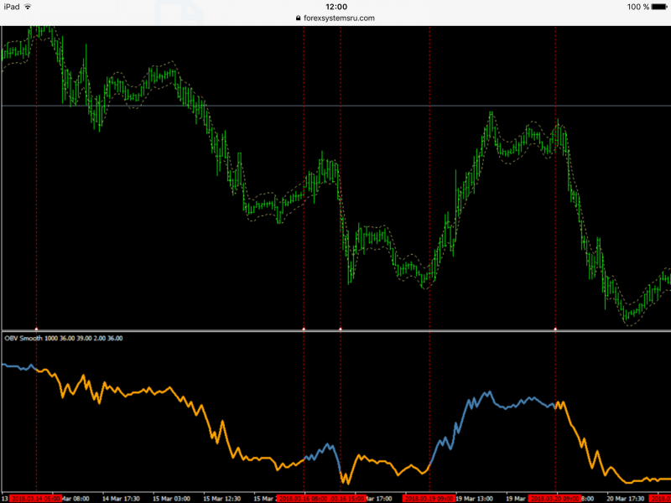Click the 15 Mar 12:30 axis label
The image size is (671, 503).
point(222,499)
